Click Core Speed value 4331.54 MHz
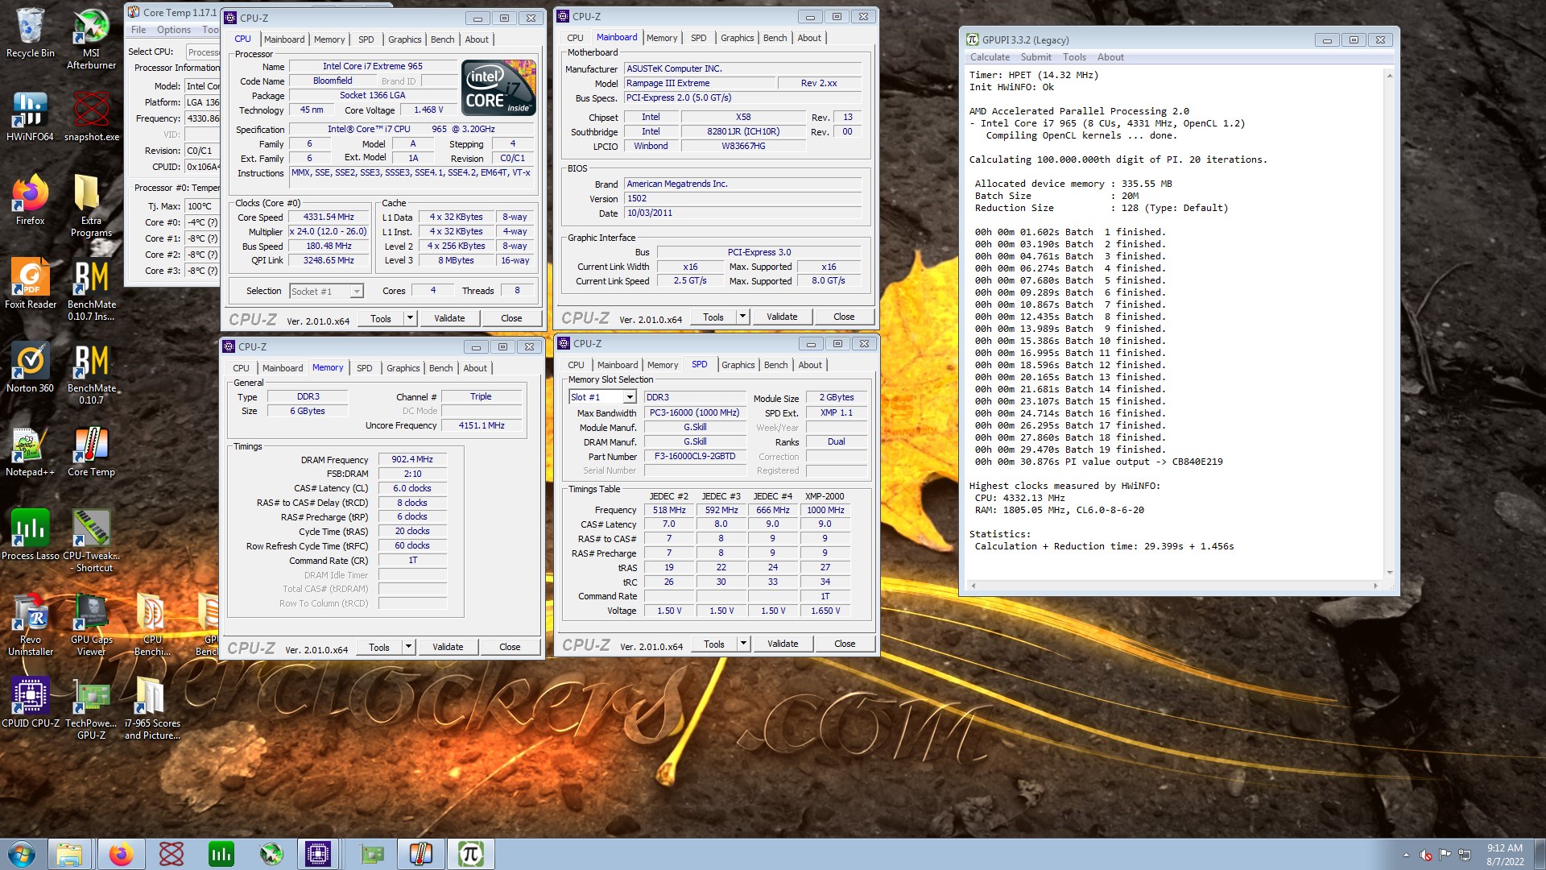The width and height of the screenshot is (1546, 870). point(329,217)
